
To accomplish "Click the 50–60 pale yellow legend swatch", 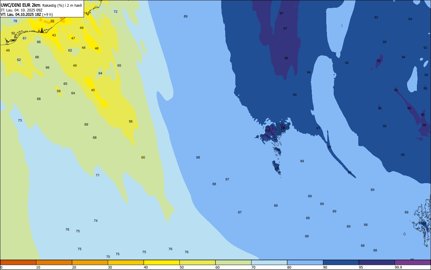I will coord(197,262).
